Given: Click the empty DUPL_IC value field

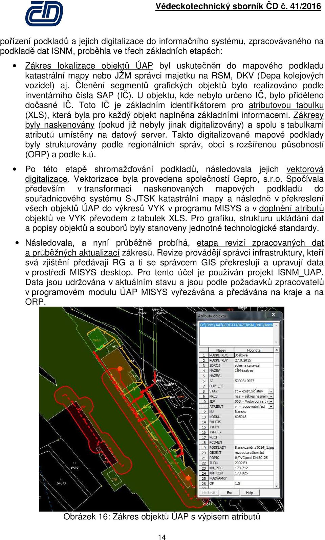Looking at the screenshot, I should (x=254, y=386).
